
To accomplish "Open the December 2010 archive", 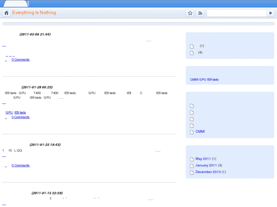I will point(208,172).
